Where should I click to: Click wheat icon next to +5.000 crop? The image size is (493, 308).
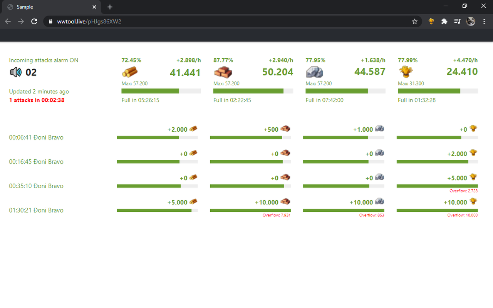(x=473, y=177)
